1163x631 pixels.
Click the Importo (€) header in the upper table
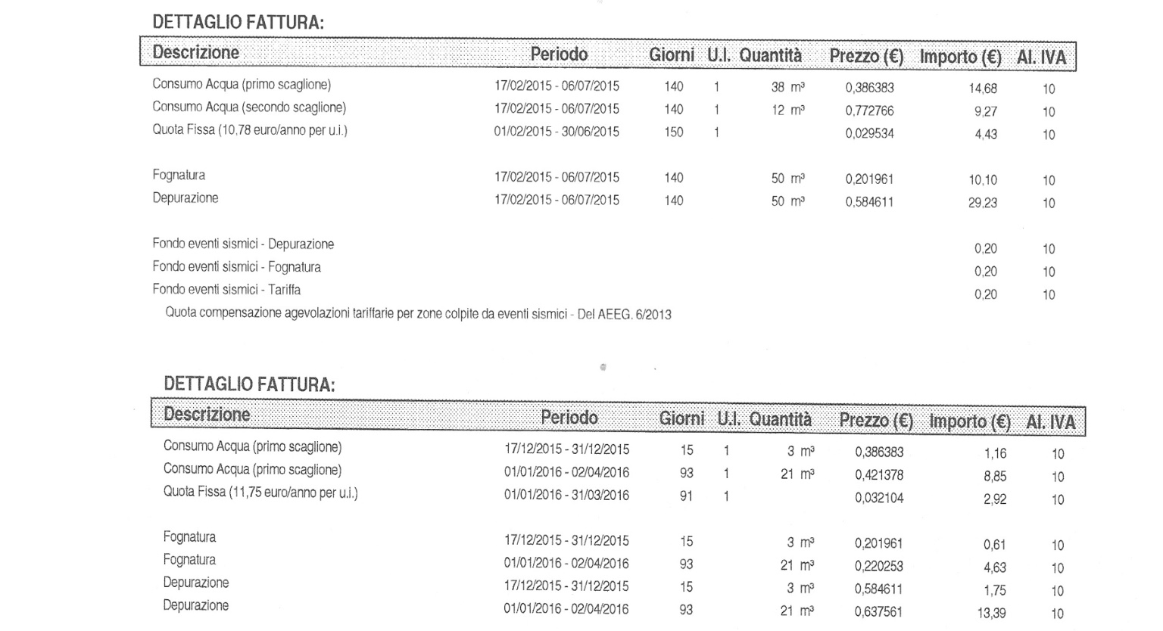(x=960, y=58)
